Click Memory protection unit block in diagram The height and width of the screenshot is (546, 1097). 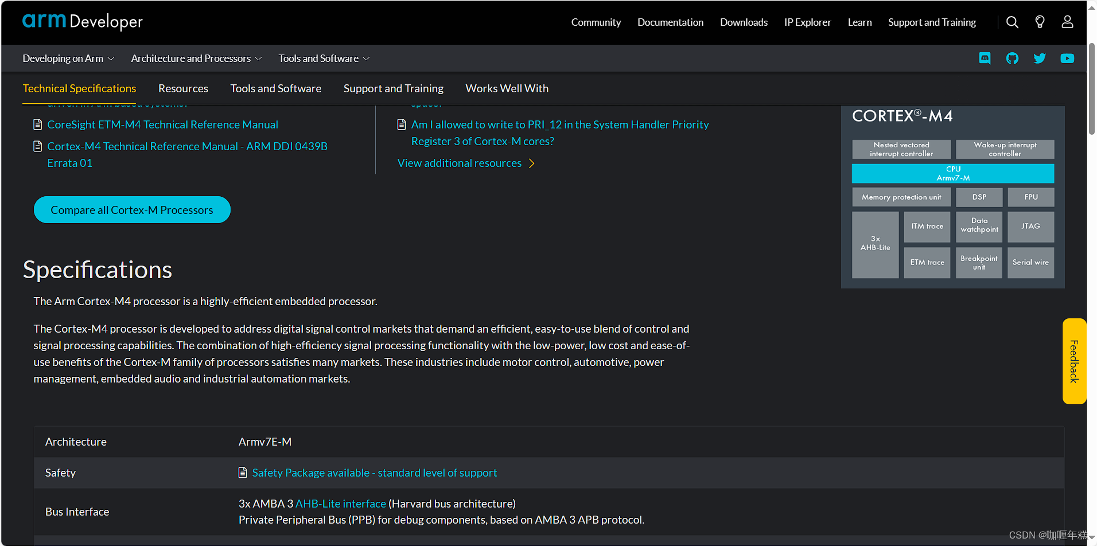click(901, 197)
